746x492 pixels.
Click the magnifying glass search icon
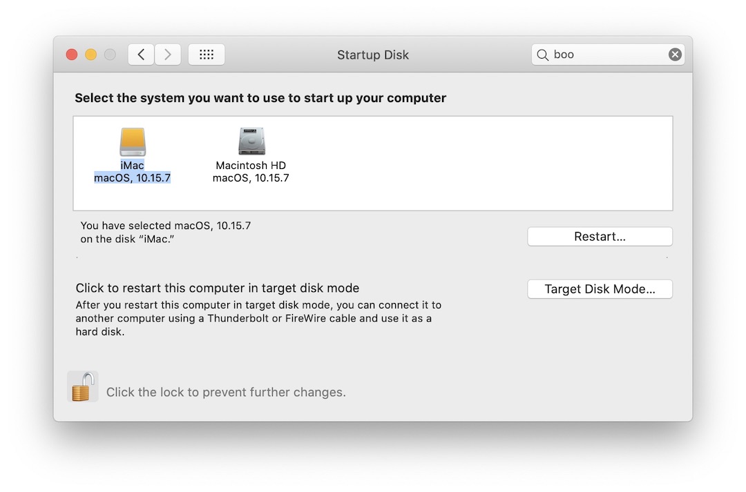[542, 55]
